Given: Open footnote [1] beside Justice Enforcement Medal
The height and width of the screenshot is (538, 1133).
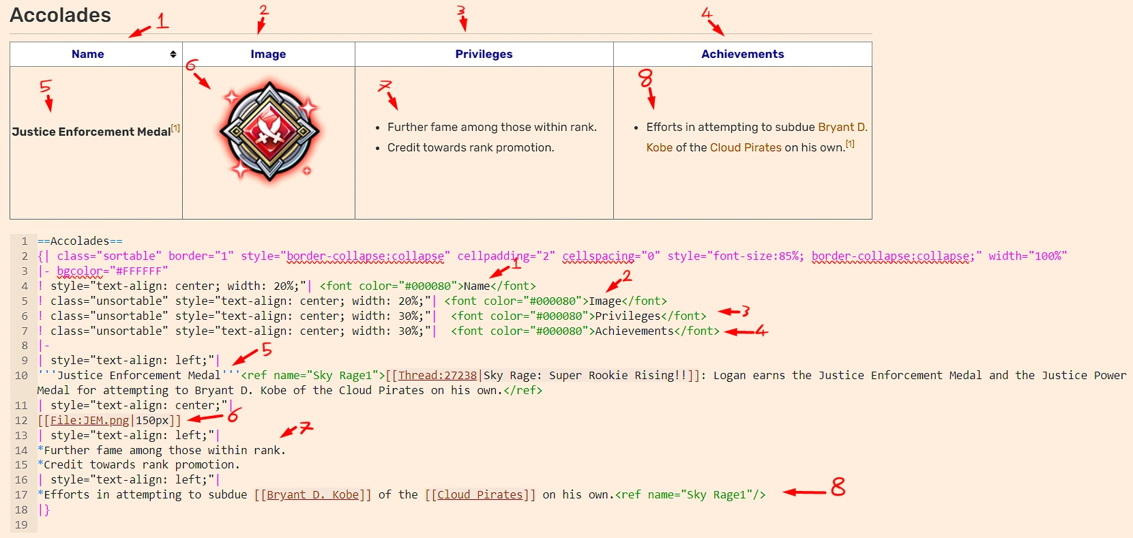Looking at the screenshot, I should tap(176, 128).
